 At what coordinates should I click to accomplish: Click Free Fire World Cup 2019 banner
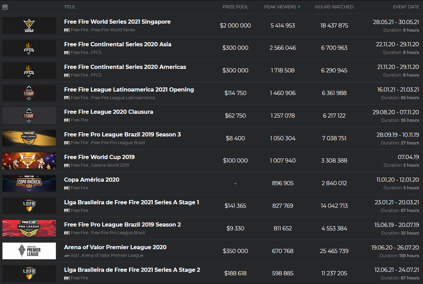point(29,161)
